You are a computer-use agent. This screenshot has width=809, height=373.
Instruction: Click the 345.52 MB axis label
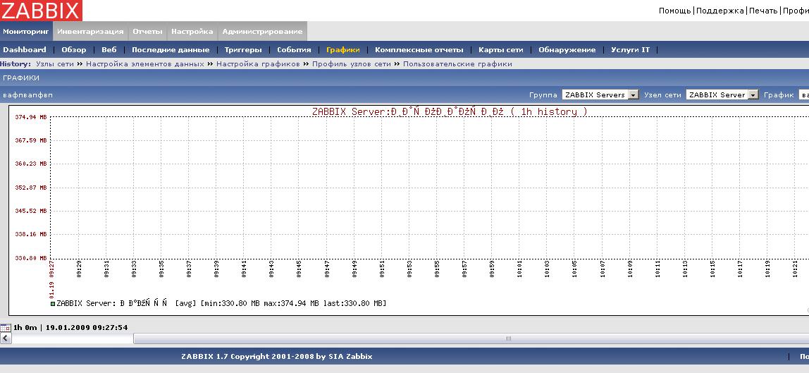(30, 211)
